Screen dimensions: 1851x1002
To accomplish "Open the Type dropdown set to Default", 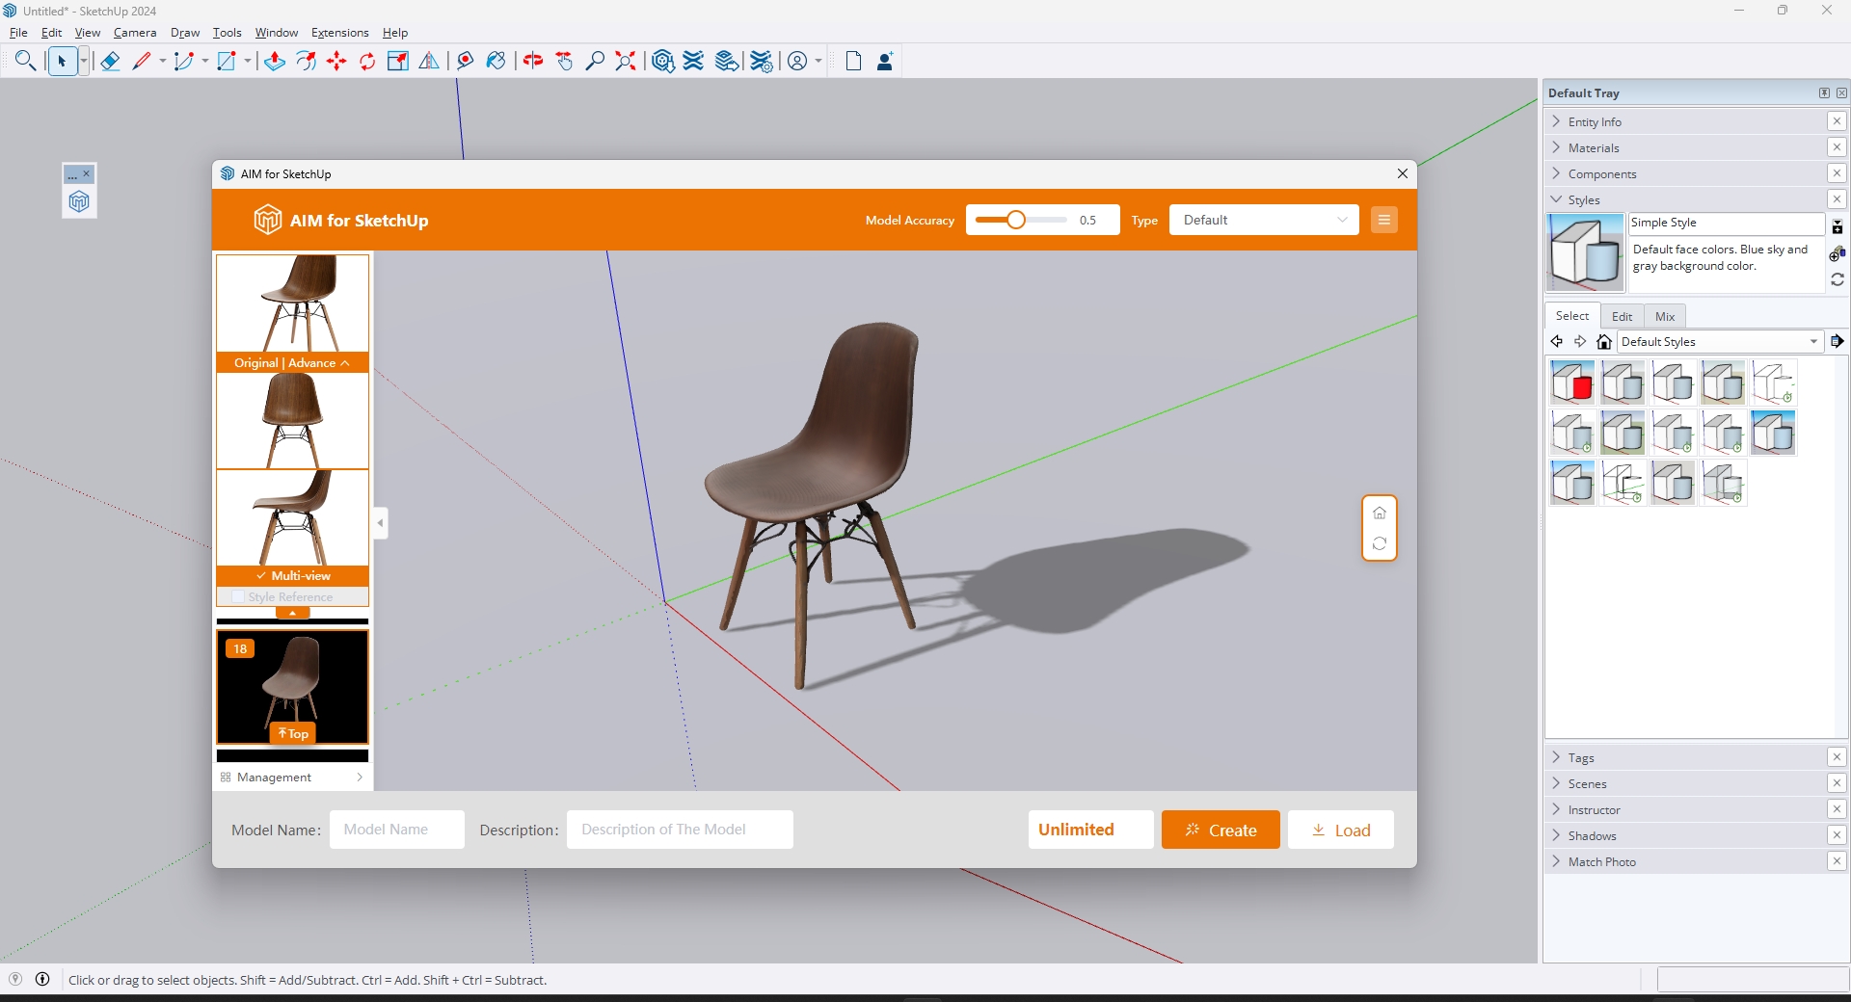I will pos(1263,220).
